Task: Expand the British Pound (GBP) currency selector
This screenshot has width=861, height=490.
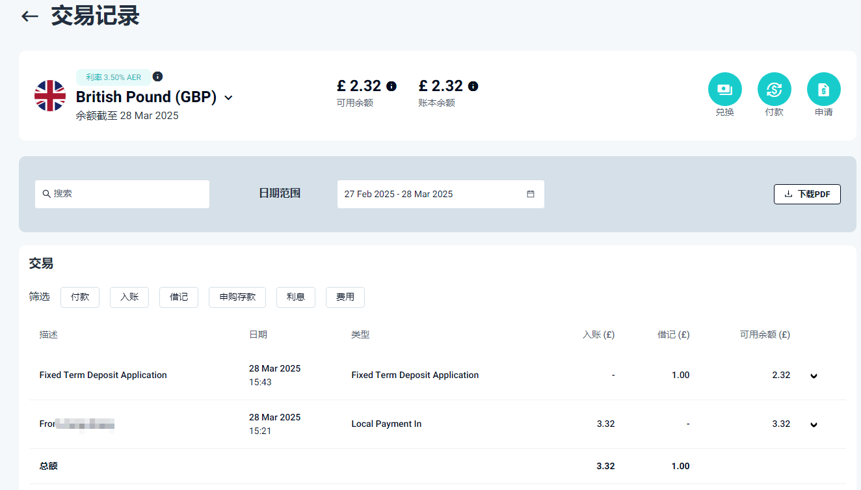Action: click(228, 98)
